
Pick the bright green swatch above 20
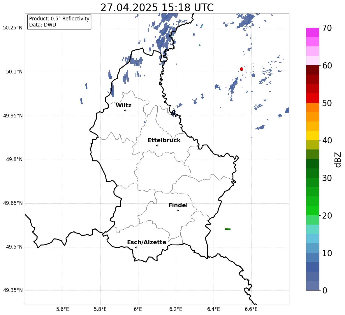coord(312,210)
